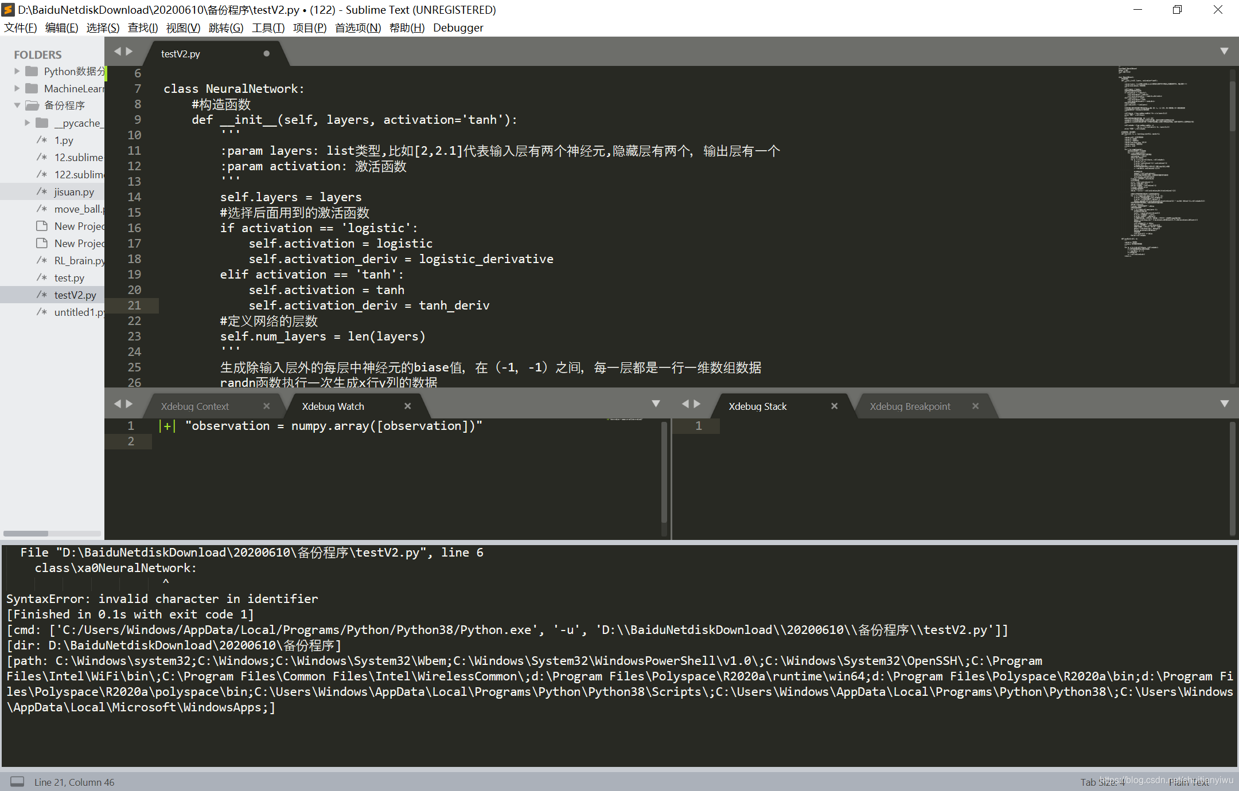This screenshot has width=1239, height=791.
Task: Open the 工具(T) menu
Action: (268, 28)
